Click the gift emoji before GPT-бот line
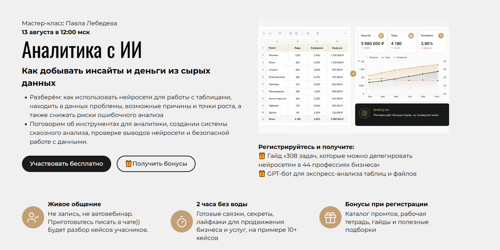 click(x=262, y=174)
